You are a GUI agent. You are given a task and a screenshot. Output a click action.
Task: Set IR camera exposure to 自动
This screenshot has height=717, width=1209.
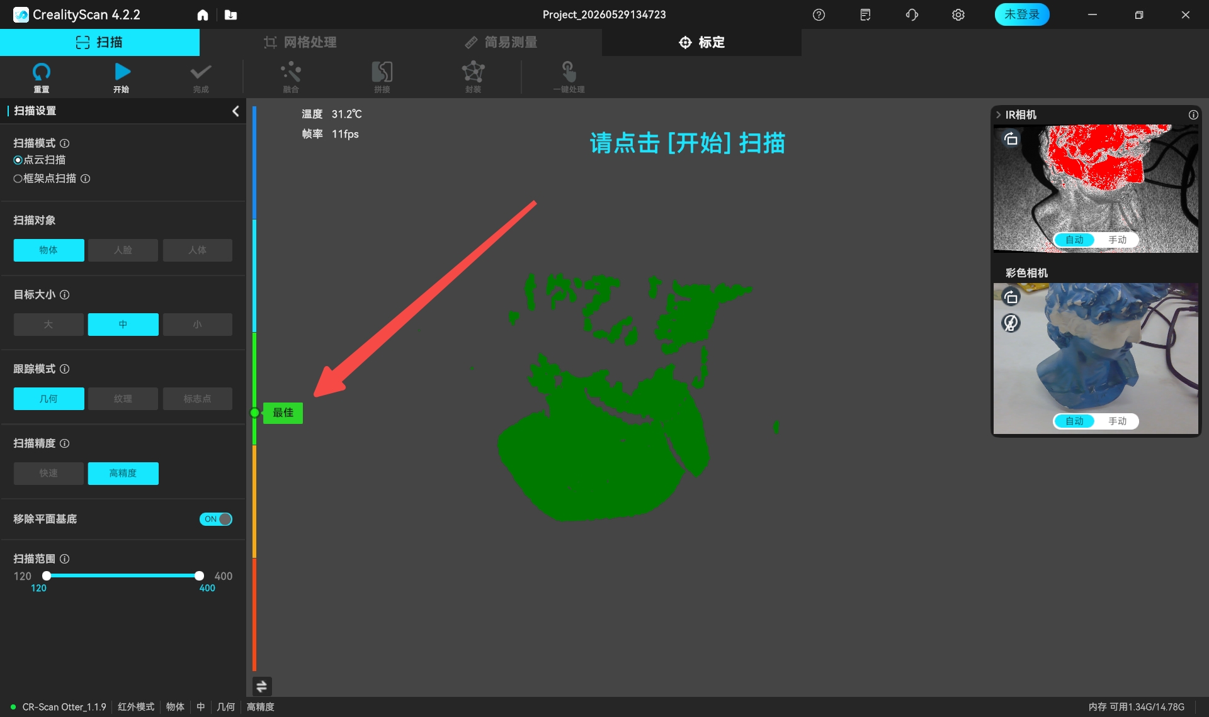point(1074,240)
